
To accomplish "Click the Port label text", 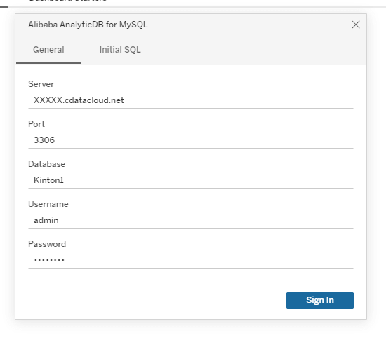I will 36,124.
